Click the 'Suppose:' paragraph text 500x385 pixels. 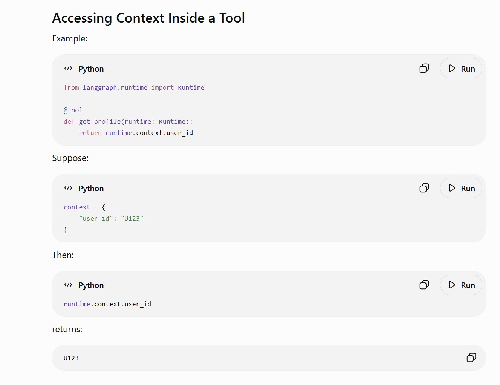click(x=70, y=158)
